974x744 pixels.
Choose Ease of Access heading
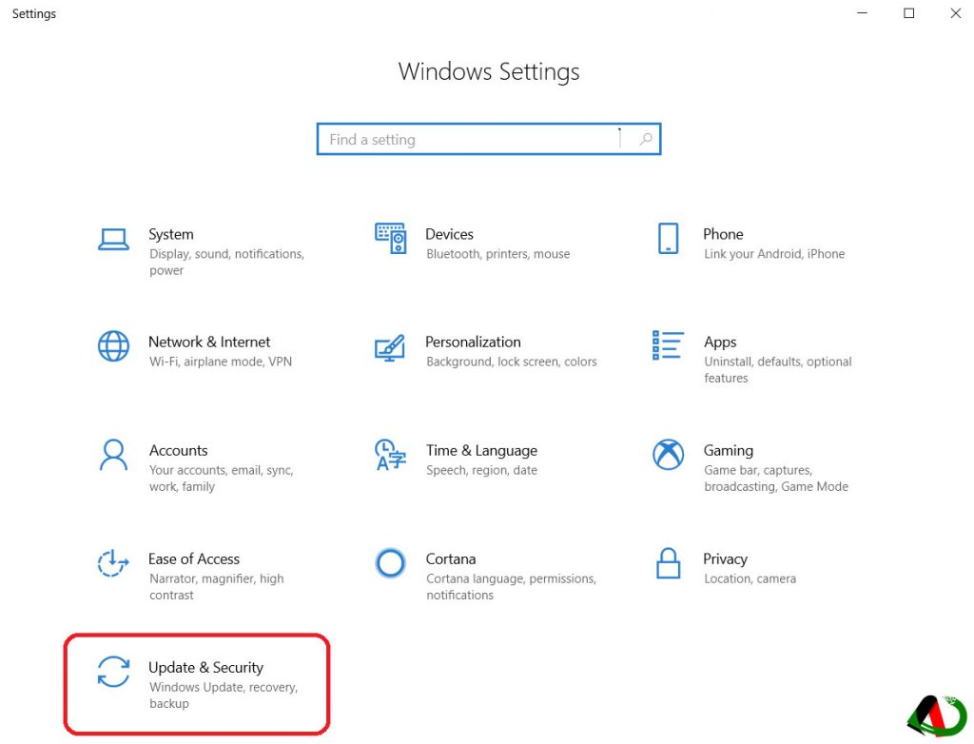point(194,558)
